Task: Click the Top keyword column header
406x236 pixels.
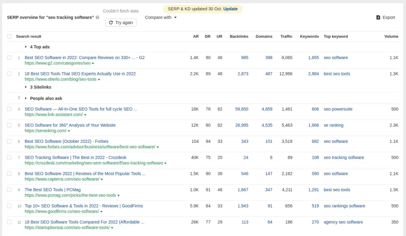Action: [x=335, y=36]
